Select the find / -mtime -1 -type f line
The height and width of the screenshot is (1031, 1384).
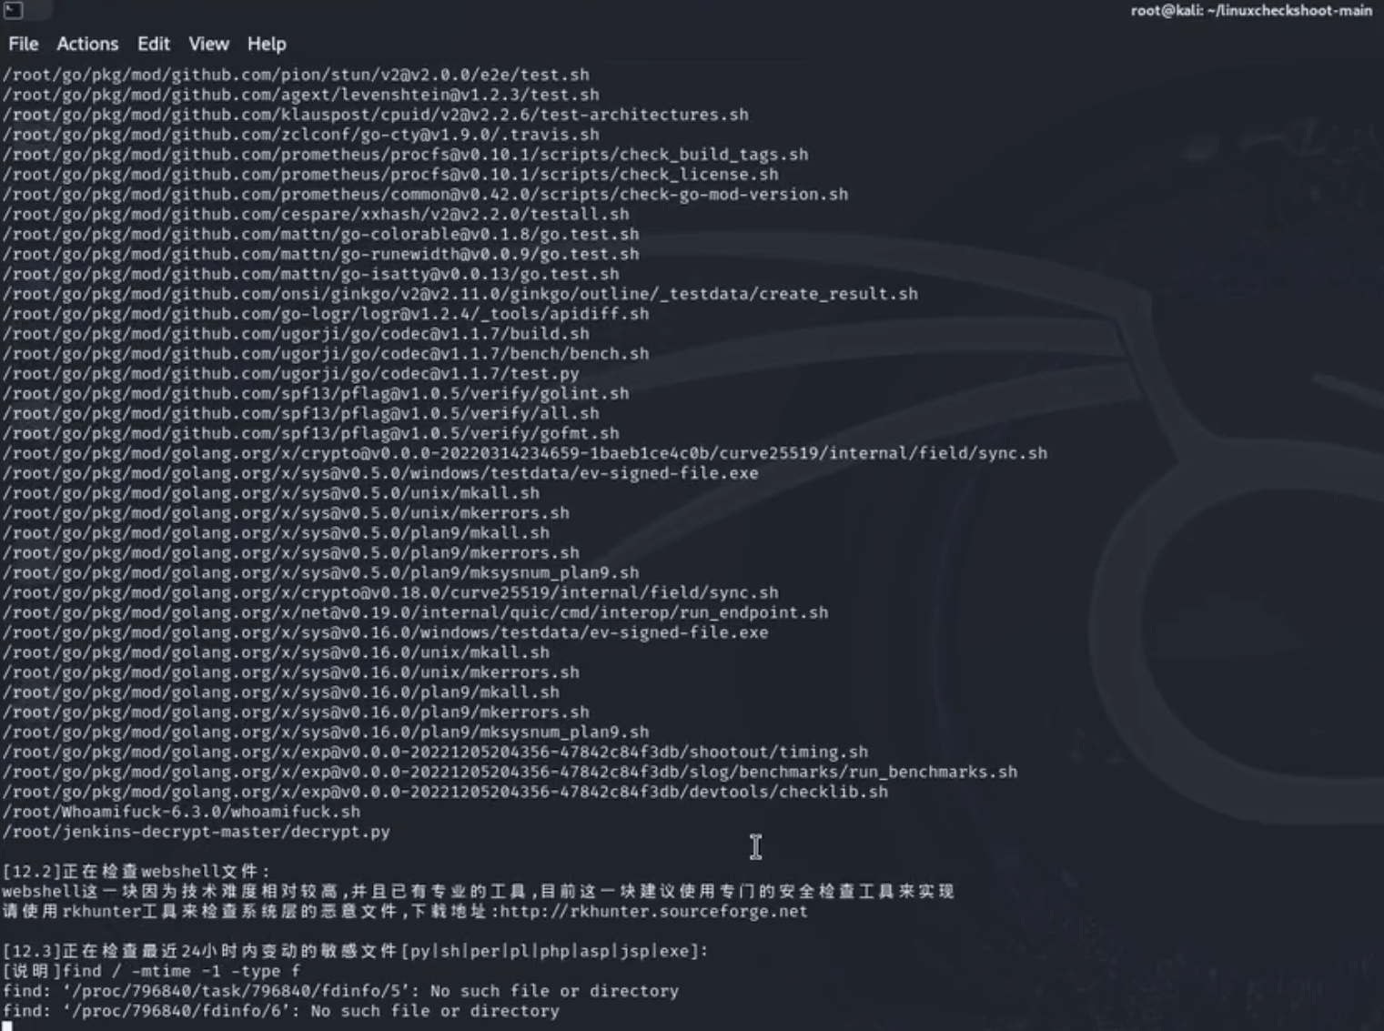152,972
